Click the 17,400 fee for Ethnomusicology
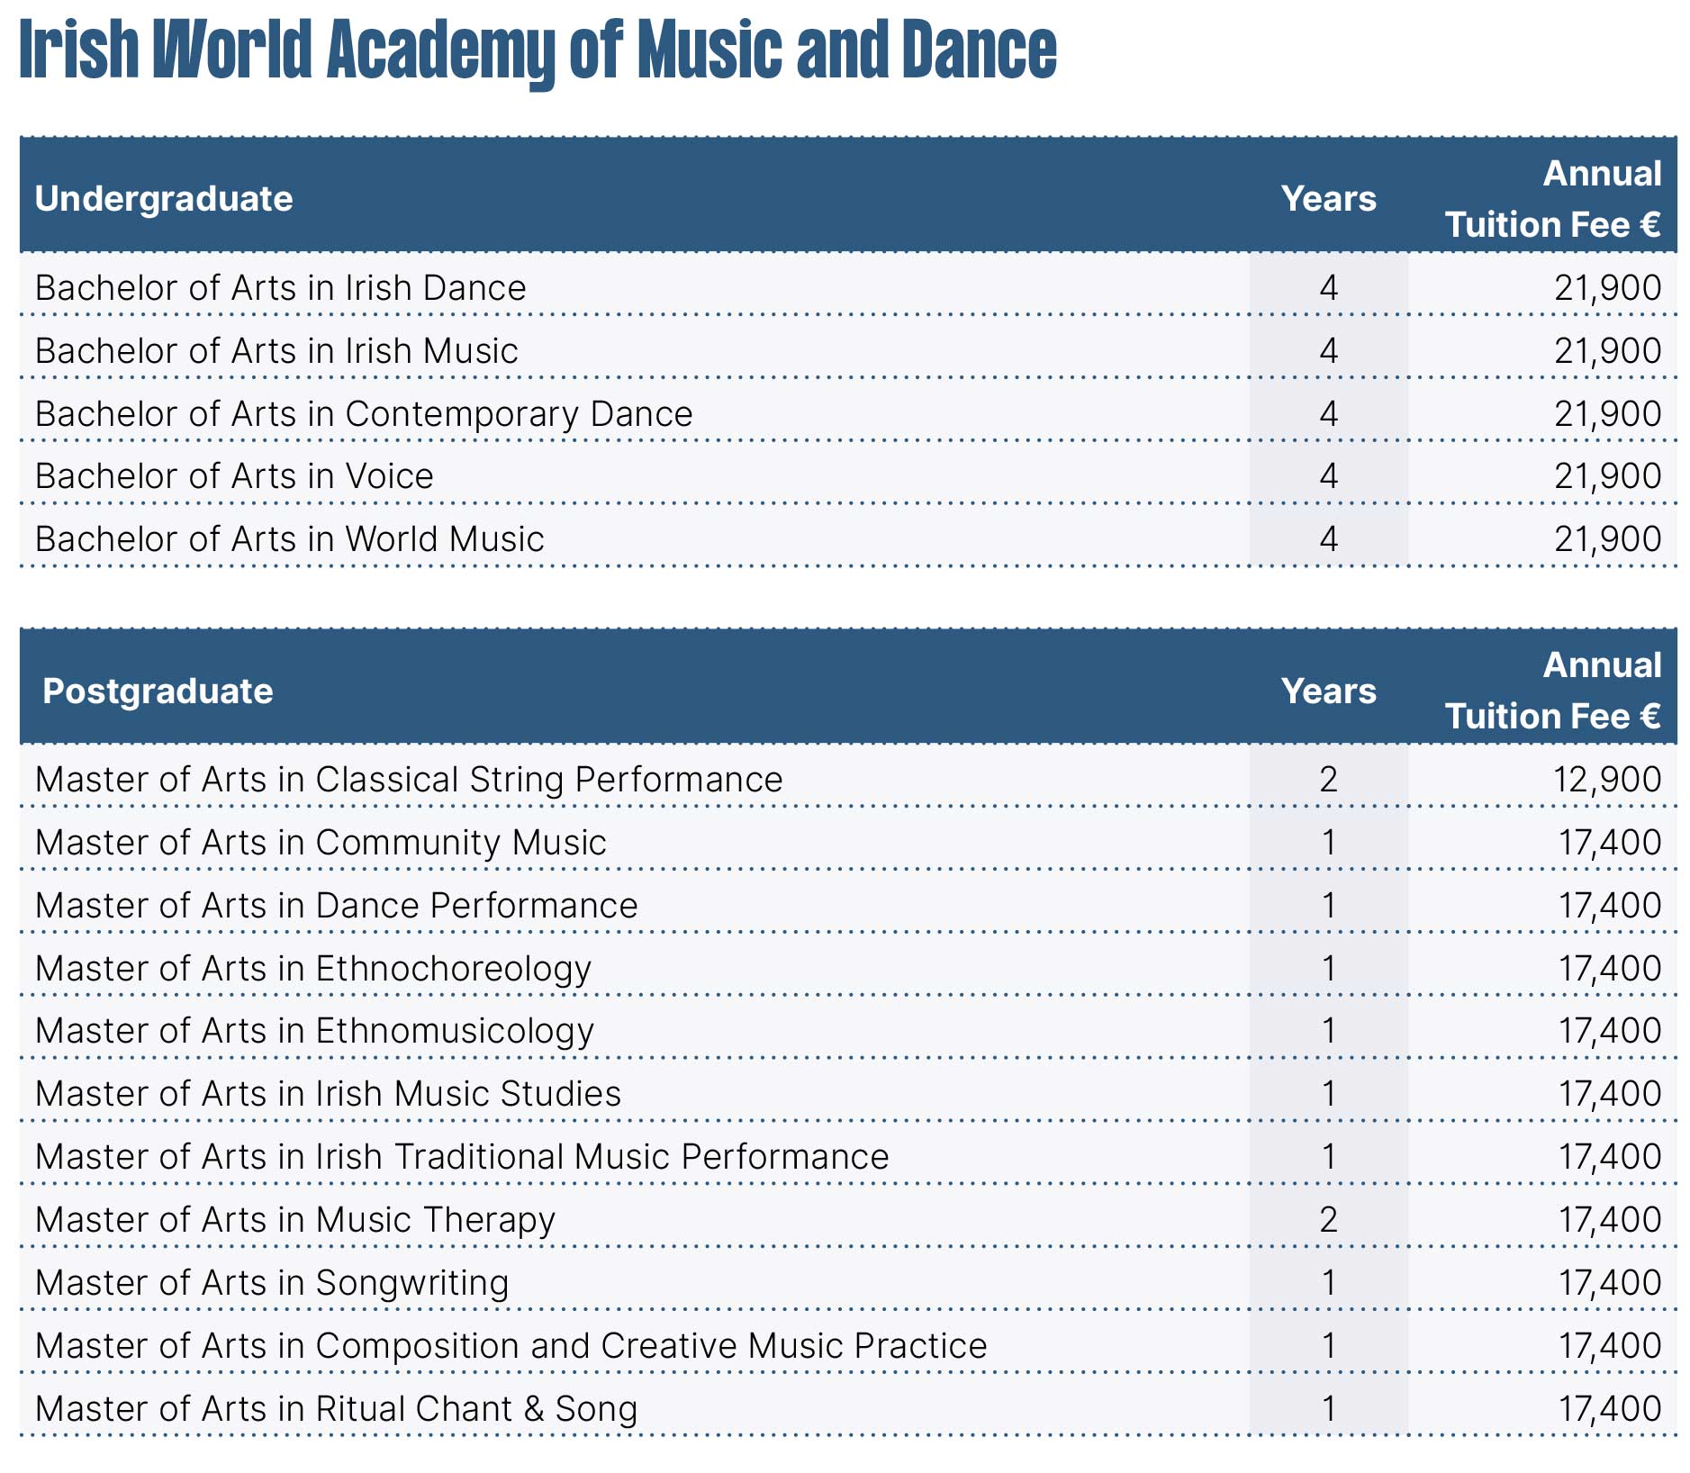The height and width of the screenshot is (1473, 1690). [x=1610, y=1031]
